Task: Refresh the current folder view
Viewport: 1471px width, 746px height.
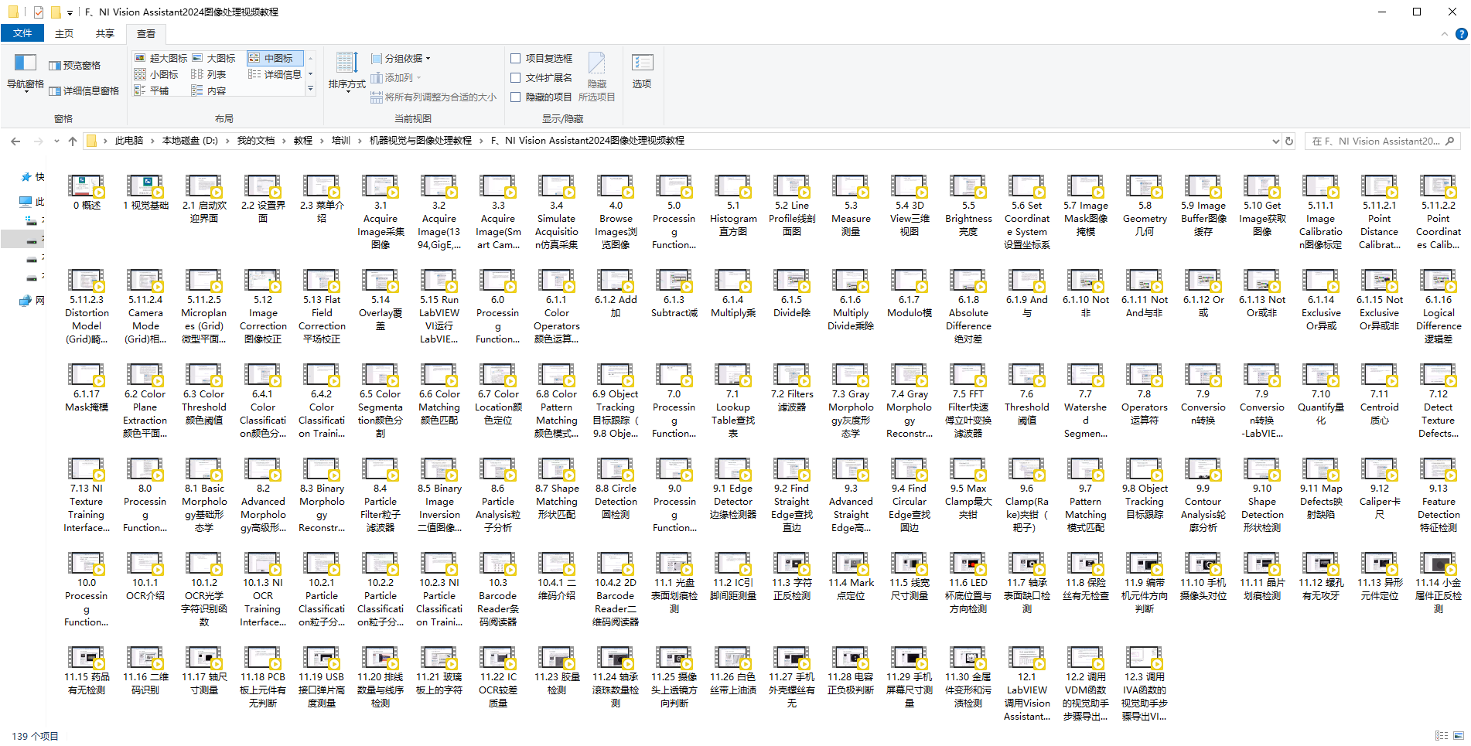Action: (1289, 141)
